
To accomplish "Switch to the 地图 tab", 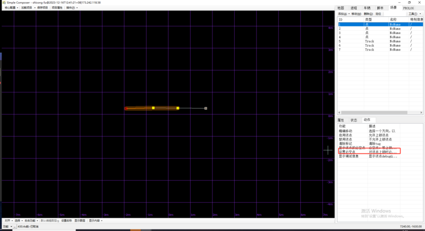I will click(341, 8).
